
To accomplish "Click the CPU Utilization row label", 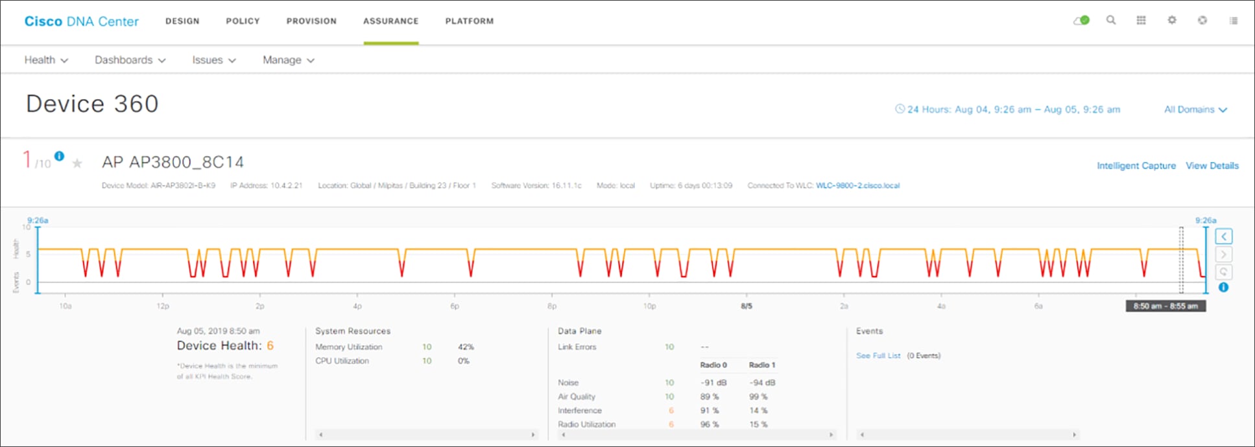I will [342, 361].
